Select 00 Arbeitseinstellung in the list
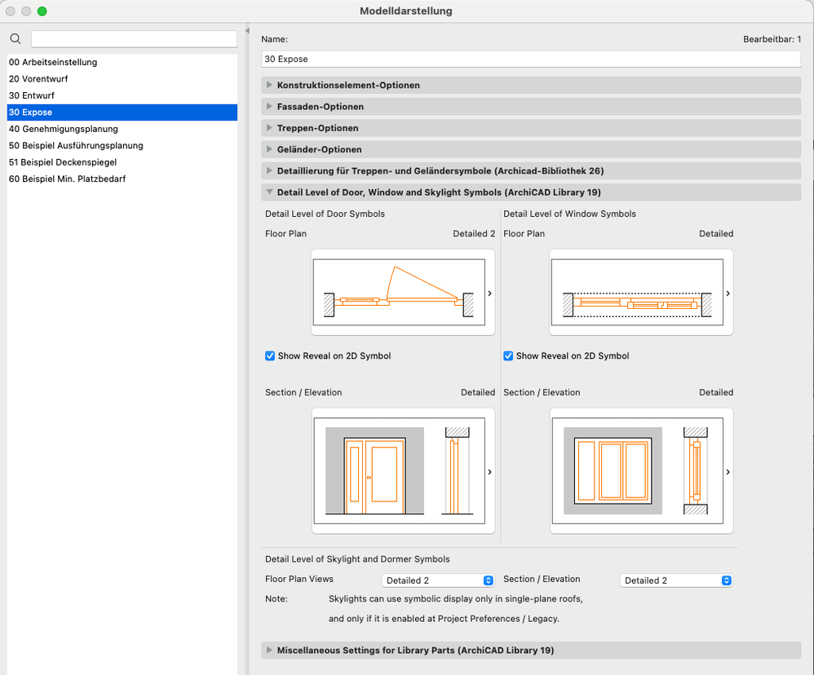 [122, 62]
